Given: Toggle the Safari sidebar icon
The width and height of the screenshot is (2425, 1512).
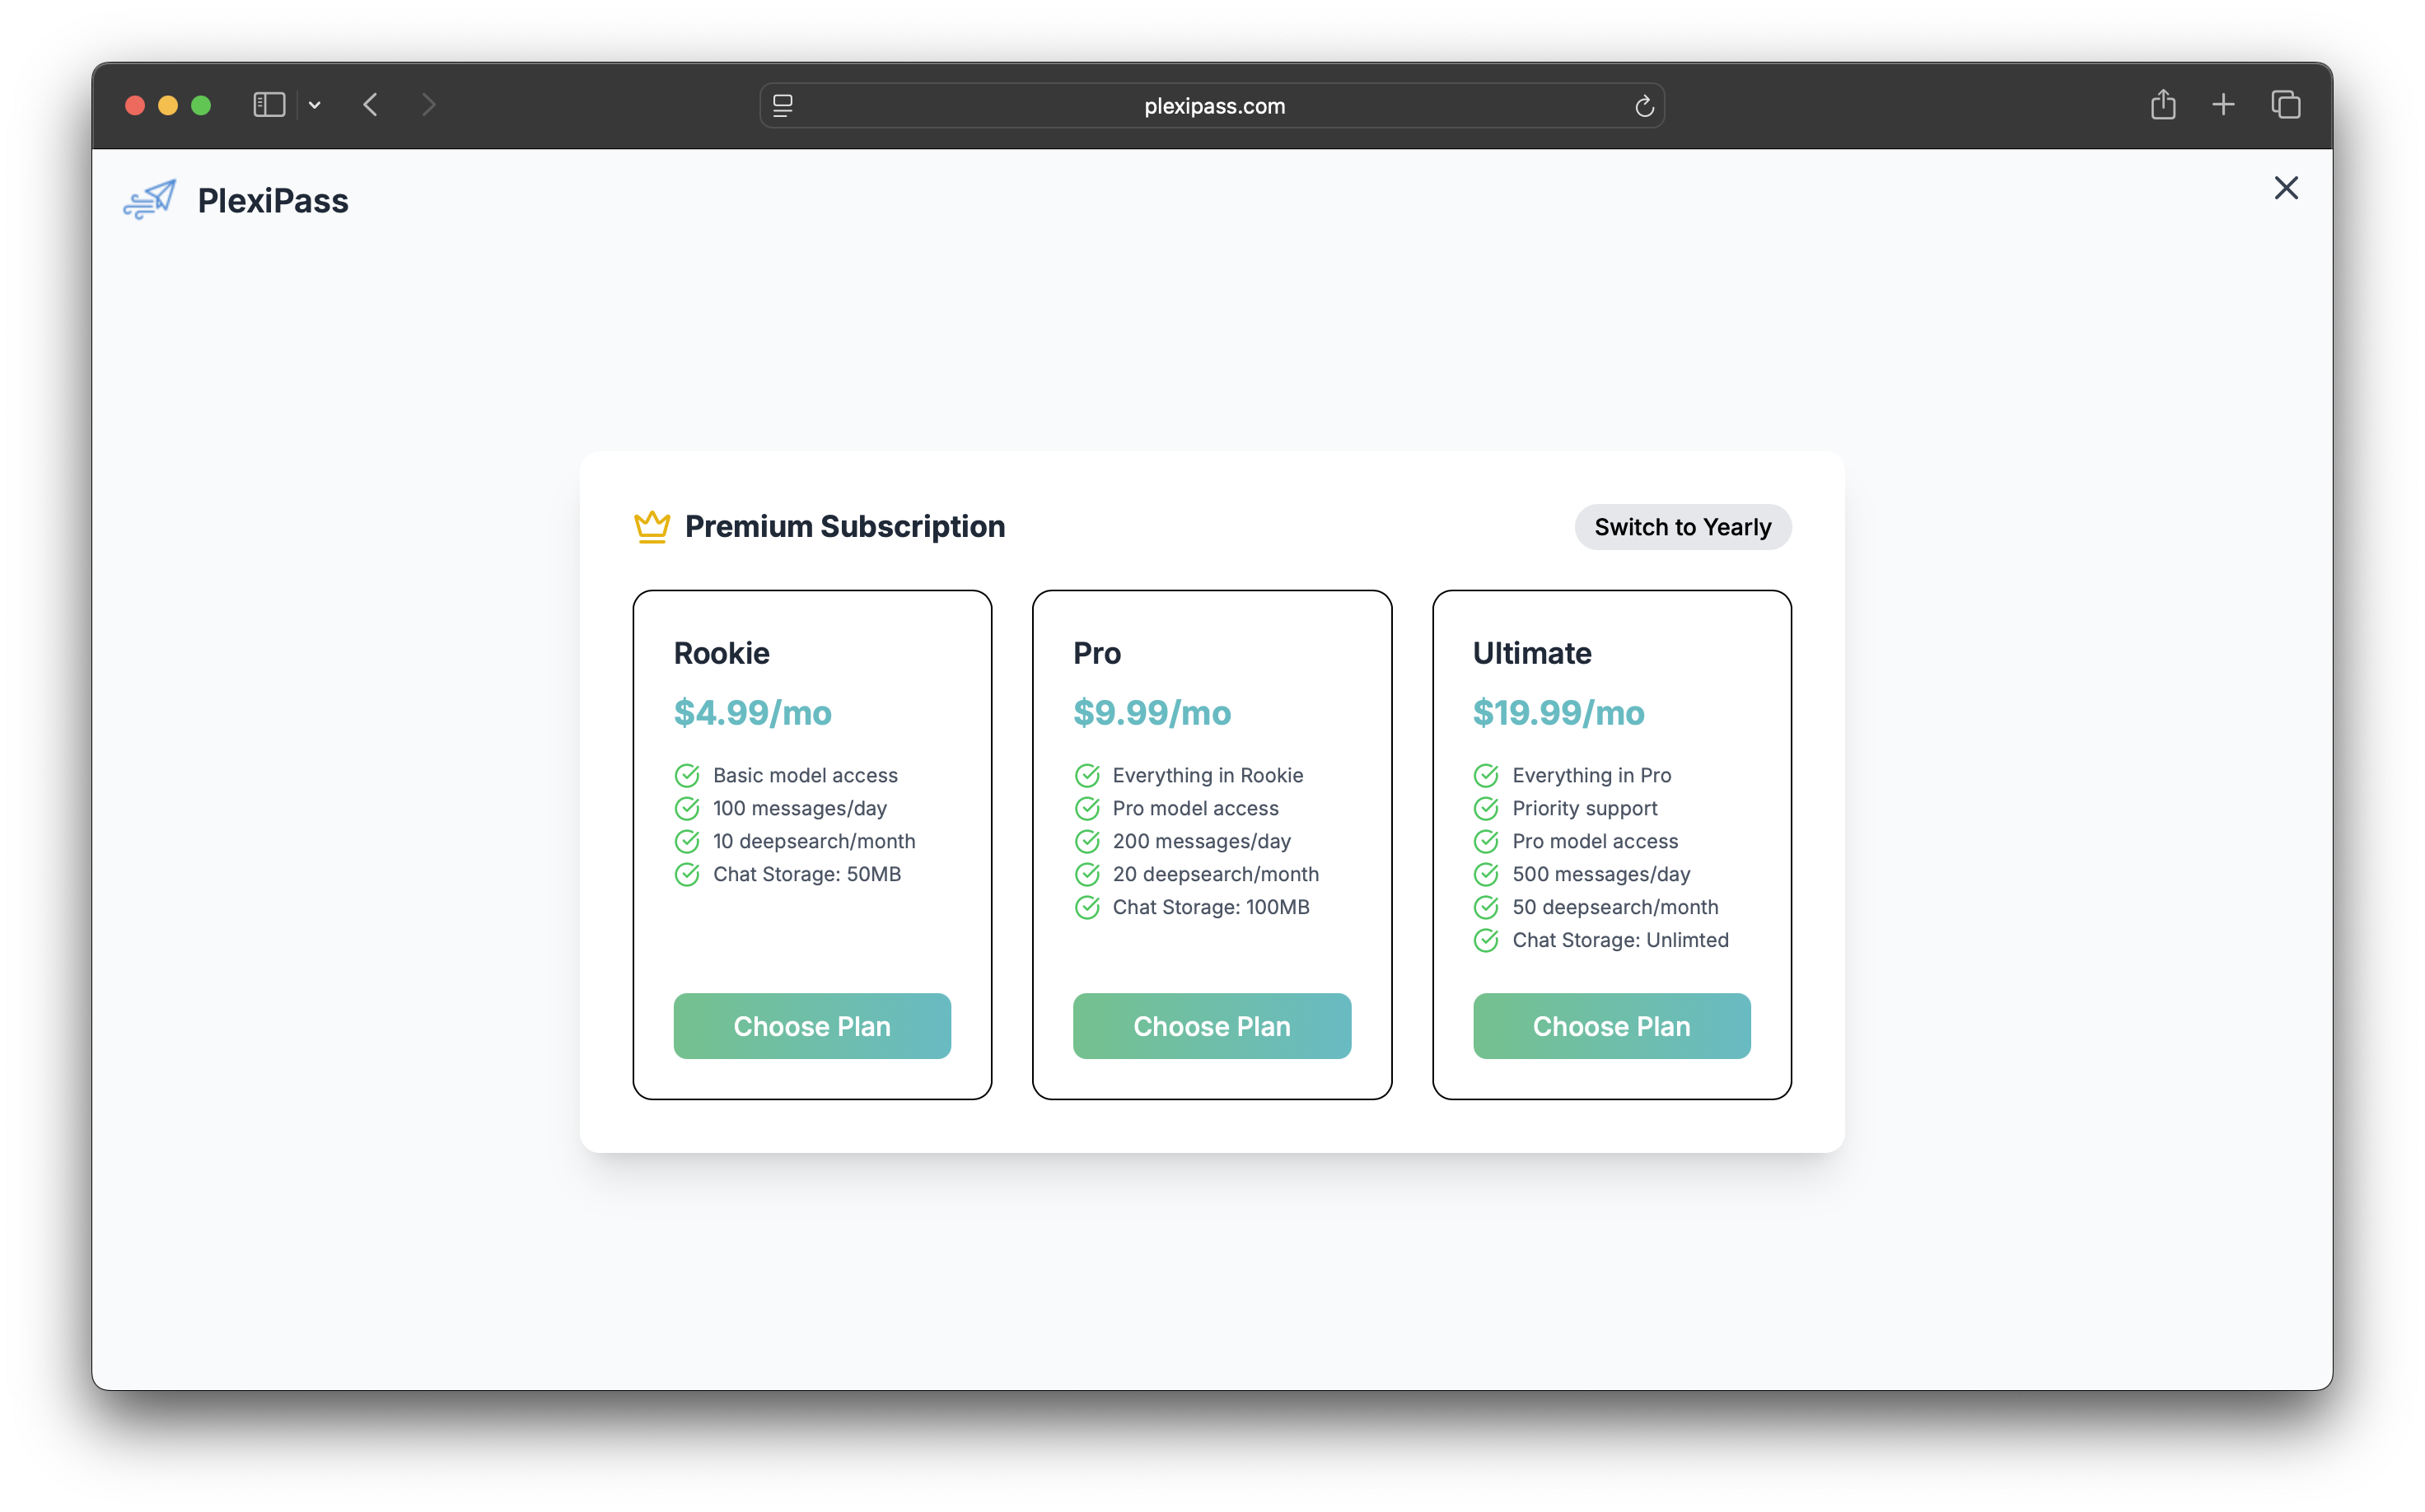Looking at the screenshot, I should click(269, 105).
